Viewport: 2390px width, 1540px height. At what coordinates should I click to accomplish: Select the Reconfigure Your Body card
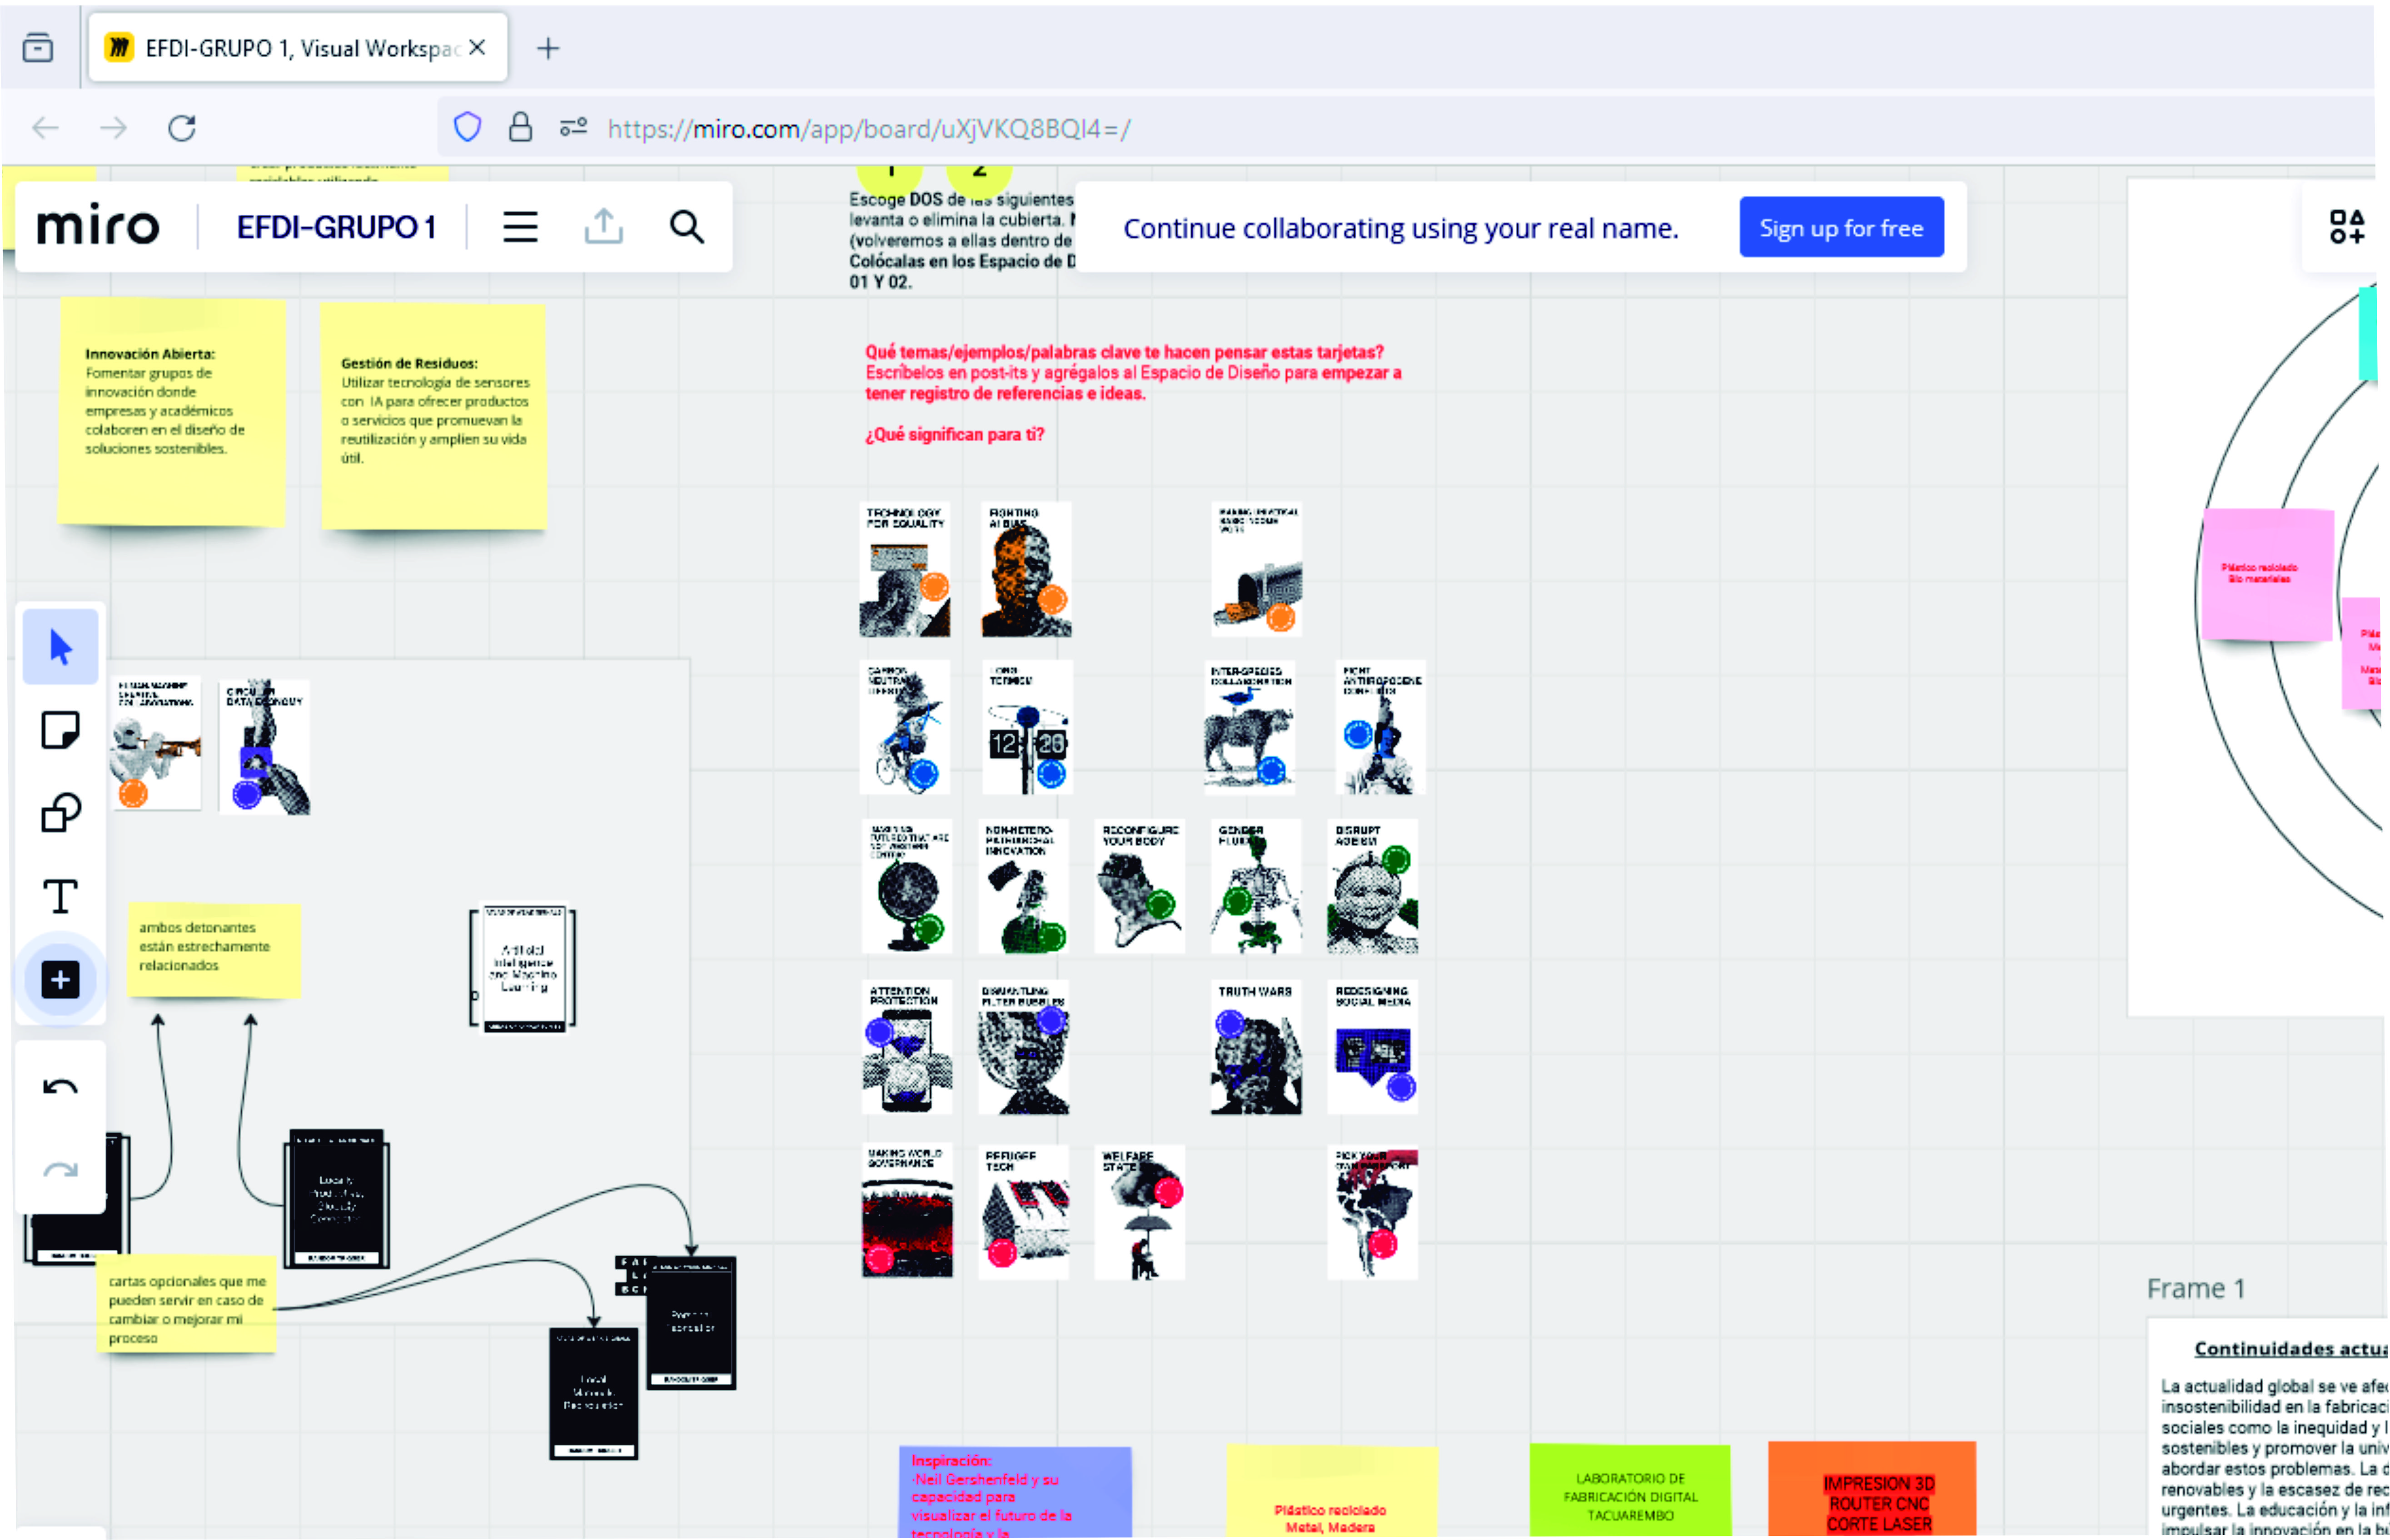point(1139,887)
